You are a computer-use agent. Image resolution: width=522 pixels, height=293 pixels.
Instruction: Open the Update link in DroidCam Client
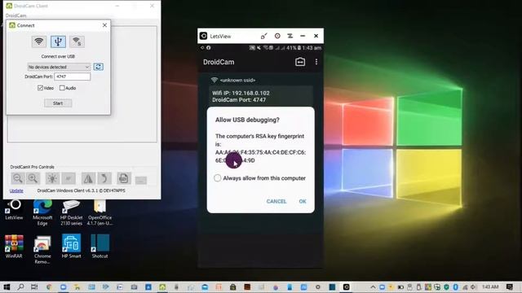pyautogui.click(x=16, y=190)
